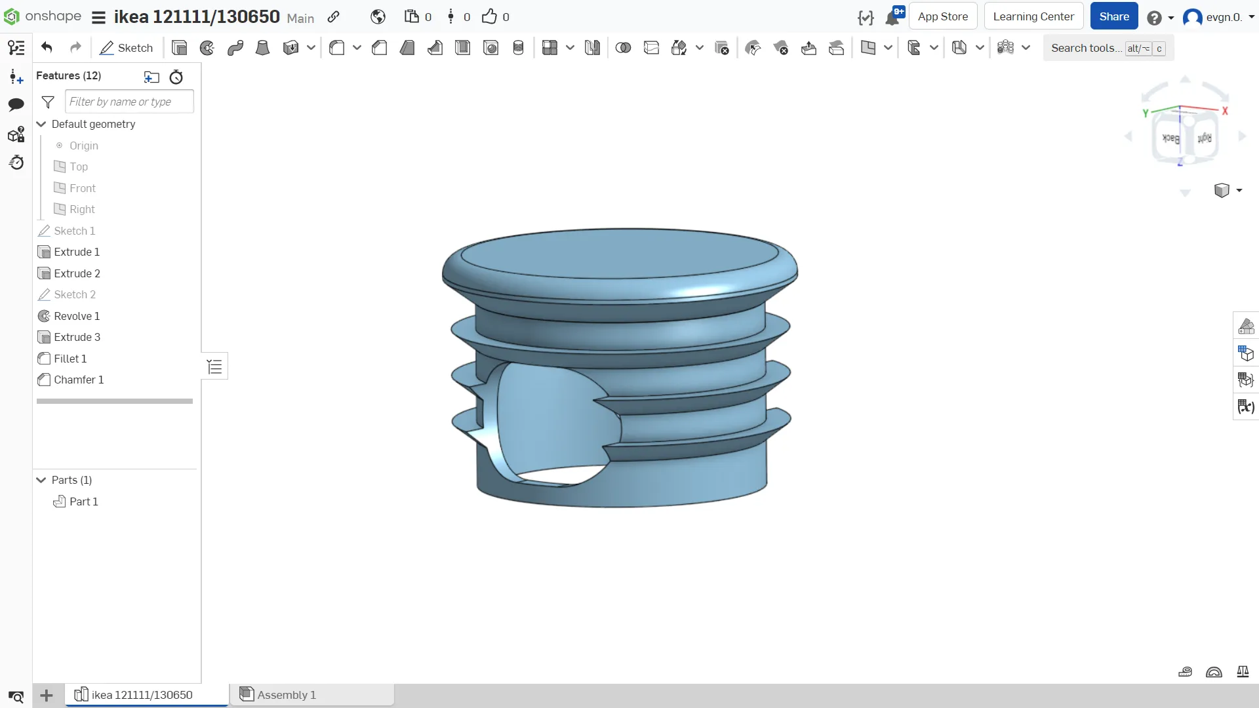The width and height of the screenshot is (1259, 708).
Task: Collapse the Parts list section
Action: [x=41, y=481]
